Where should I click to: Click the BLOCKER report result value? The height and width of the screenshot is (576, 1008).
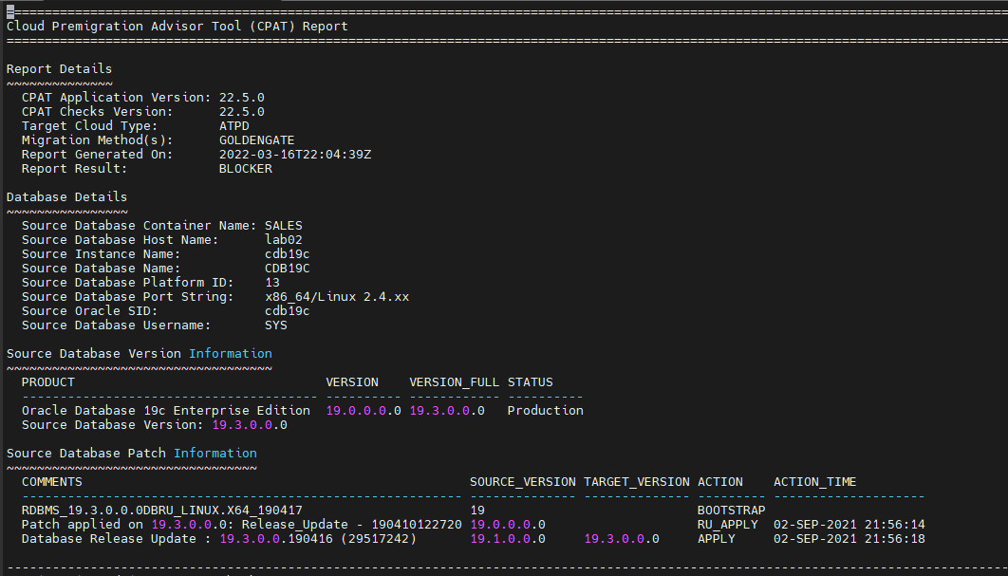pyautogui.click(x=245, y=168)
